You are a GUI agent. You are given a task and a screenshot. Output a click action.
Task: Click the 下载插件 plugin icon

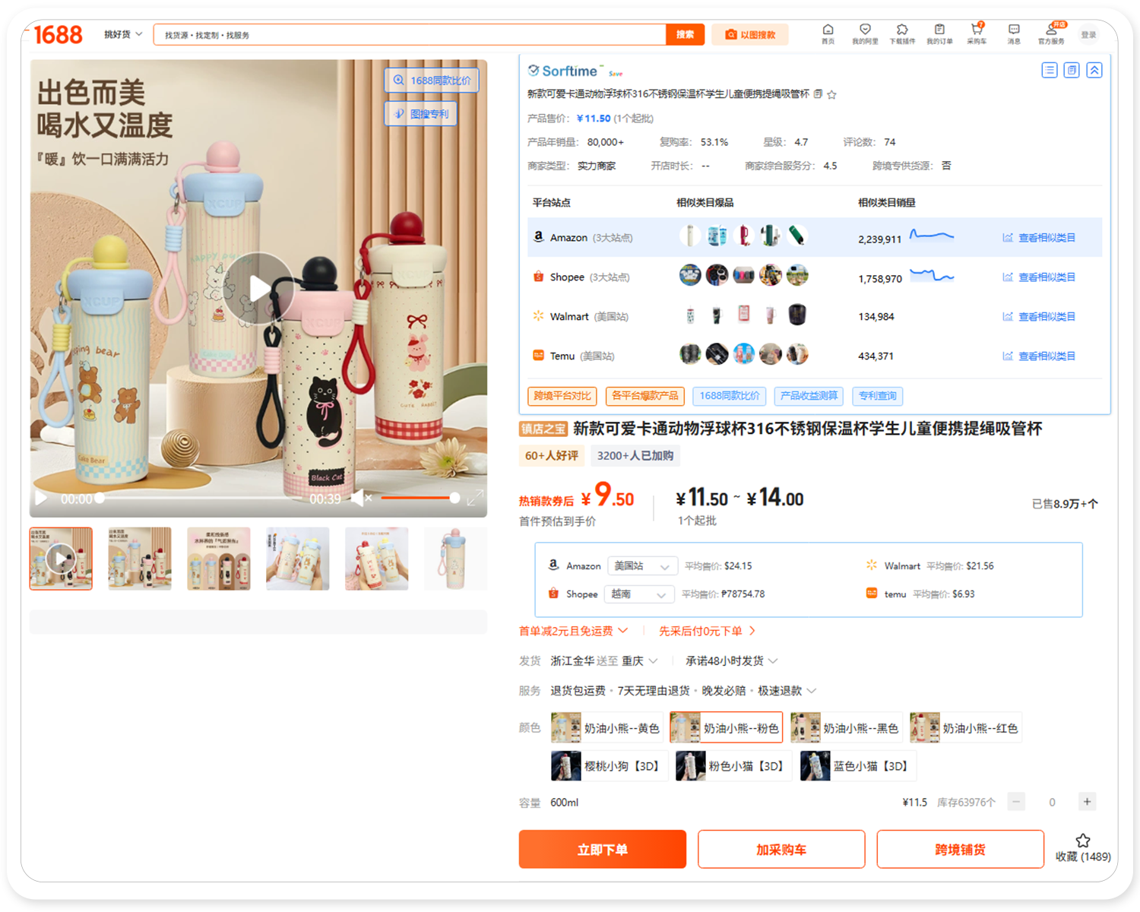pos(902,33)
